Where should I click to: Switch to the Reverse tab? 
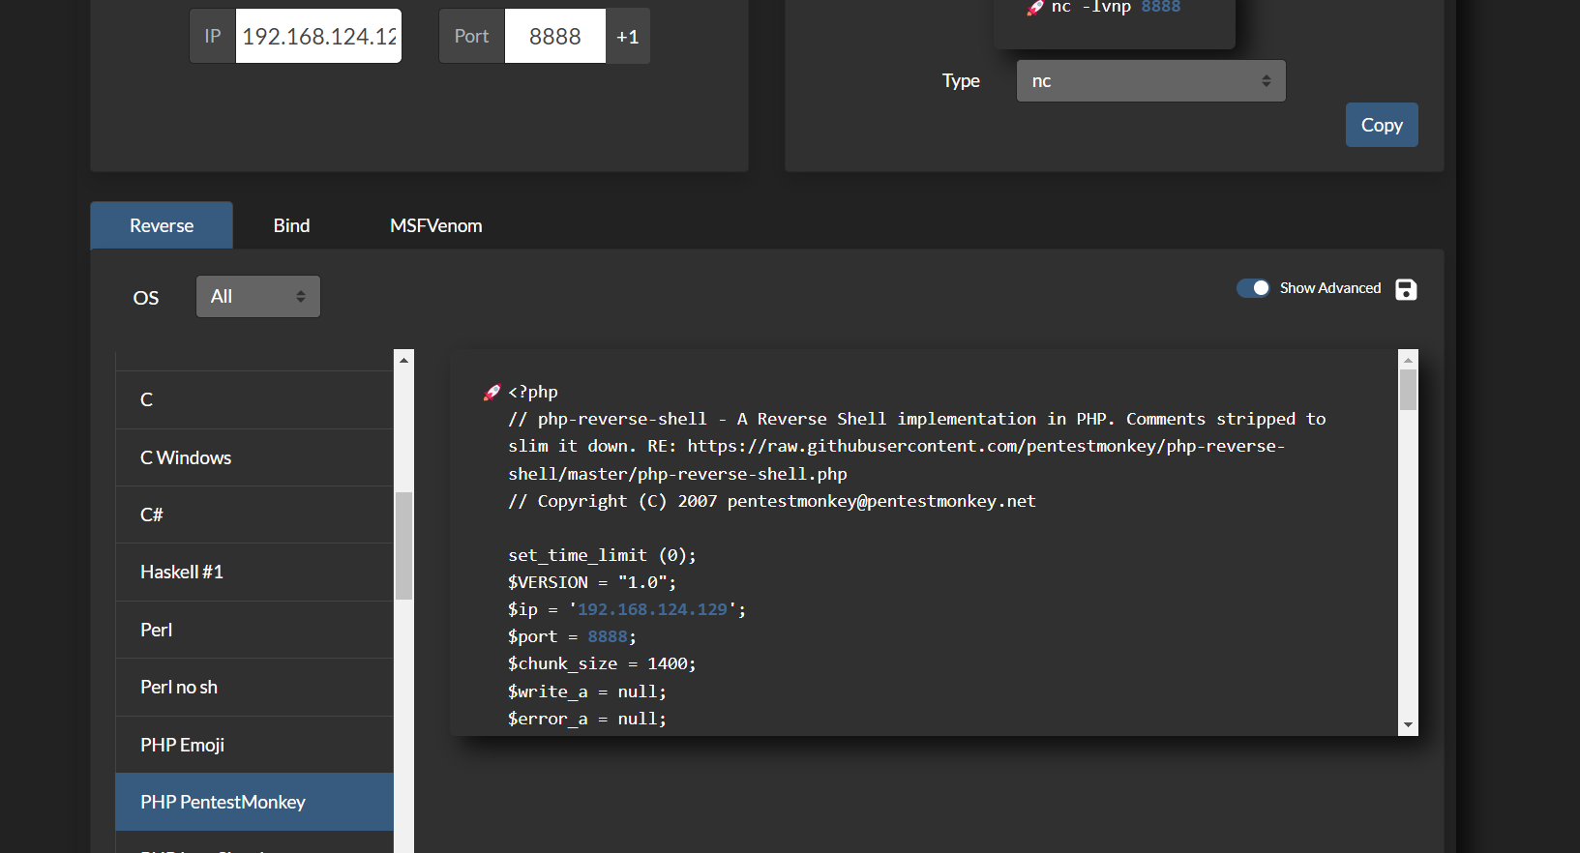(x=162, y=225)
